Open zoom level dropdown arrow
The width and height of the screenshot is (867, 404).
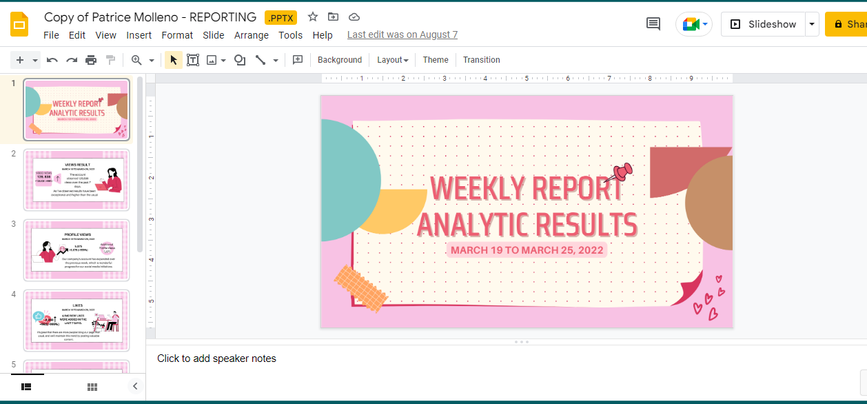coord(152,60)
